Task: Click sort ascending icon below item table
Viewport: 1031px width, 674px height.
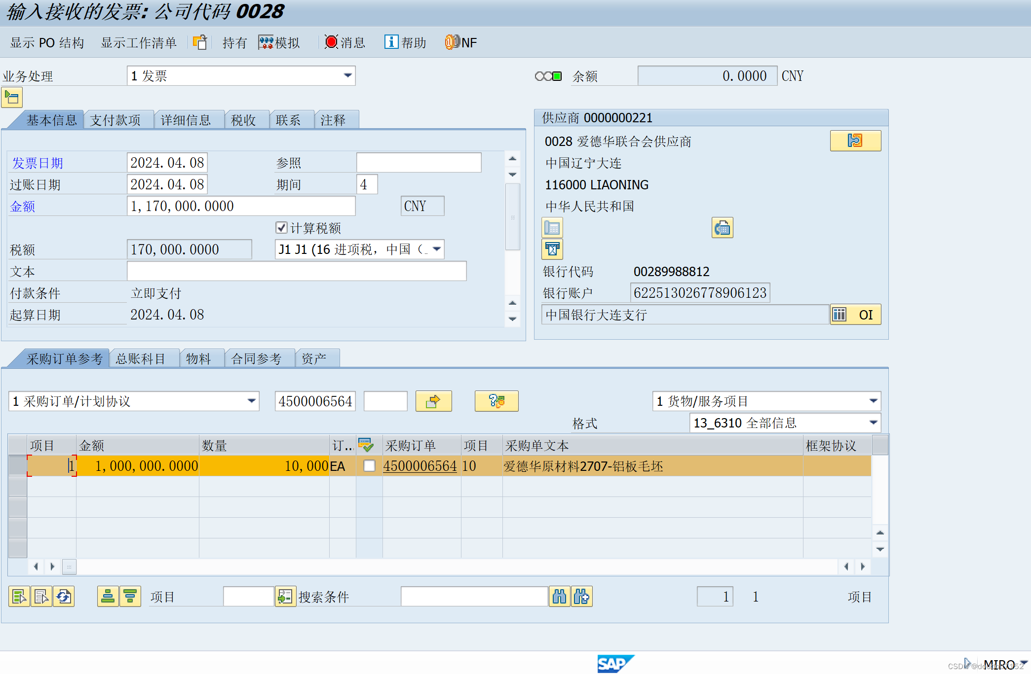Action: click(x=108, y=597)
